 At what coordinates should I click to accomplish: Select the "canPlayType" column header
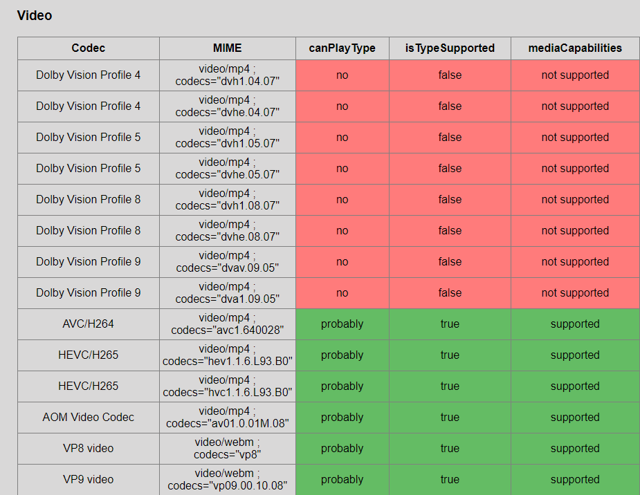(342, 48)
